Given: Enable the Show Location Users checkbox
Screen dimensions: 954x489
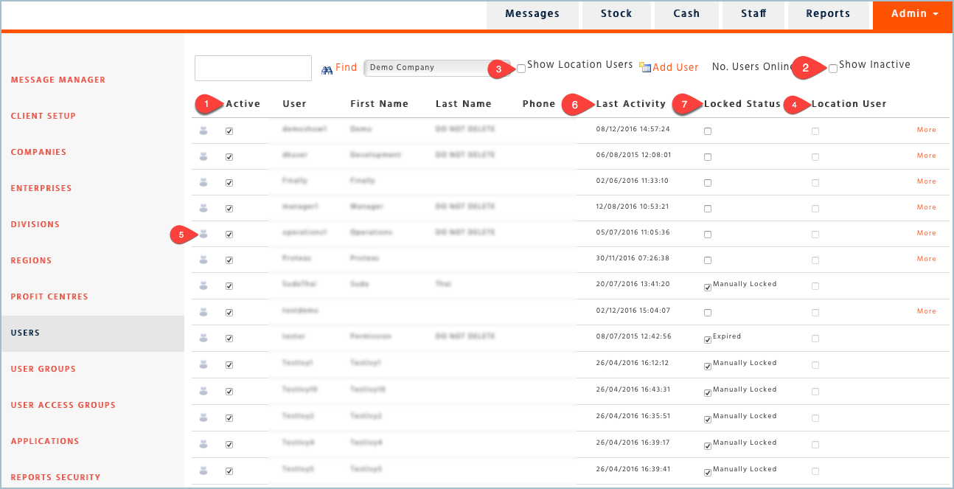Looking at the screenshot, I should tap(521, 69).
